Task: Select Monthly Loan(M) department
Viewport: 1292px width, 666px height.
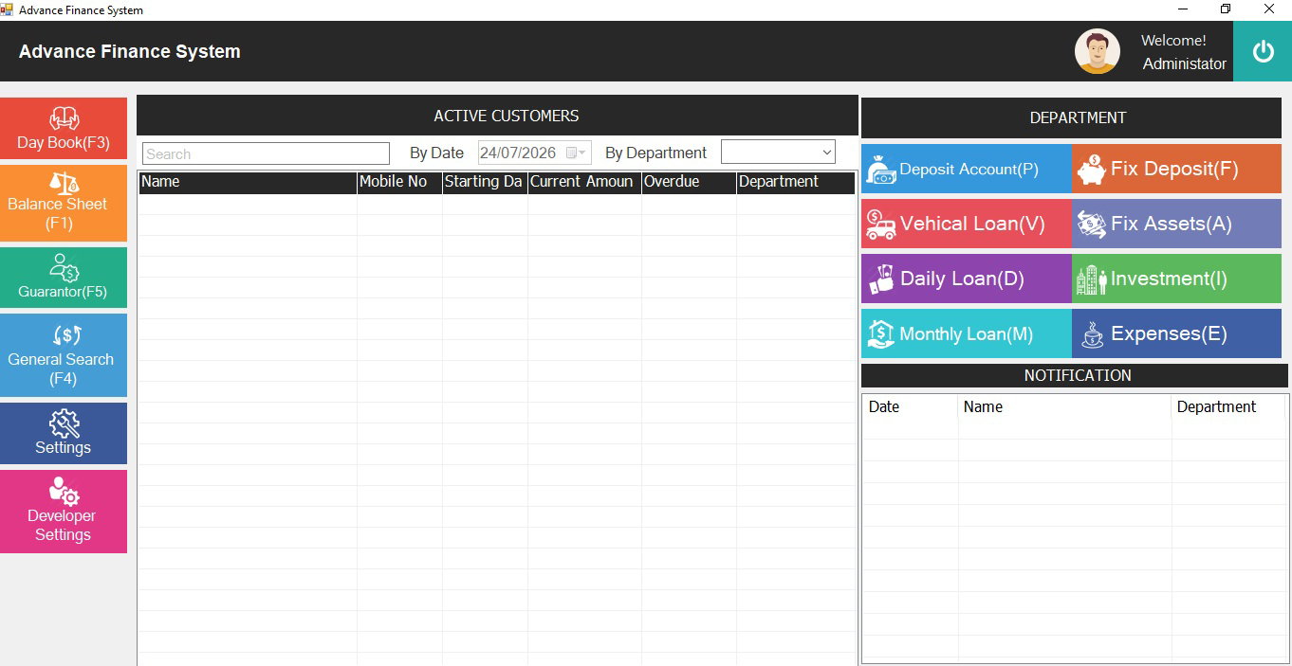Action: point(966,334)
